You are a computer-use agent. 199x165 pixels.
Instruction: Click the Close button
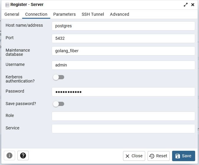(134, 156)
